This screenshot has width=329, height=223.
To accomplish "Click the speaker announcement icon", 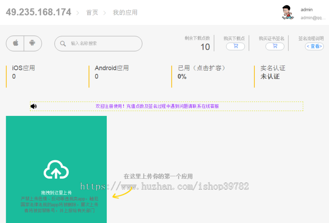I will click(34, 106).
